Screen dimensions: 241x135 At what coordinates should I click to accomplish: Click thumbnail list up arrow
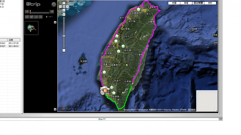coord(55,22)
